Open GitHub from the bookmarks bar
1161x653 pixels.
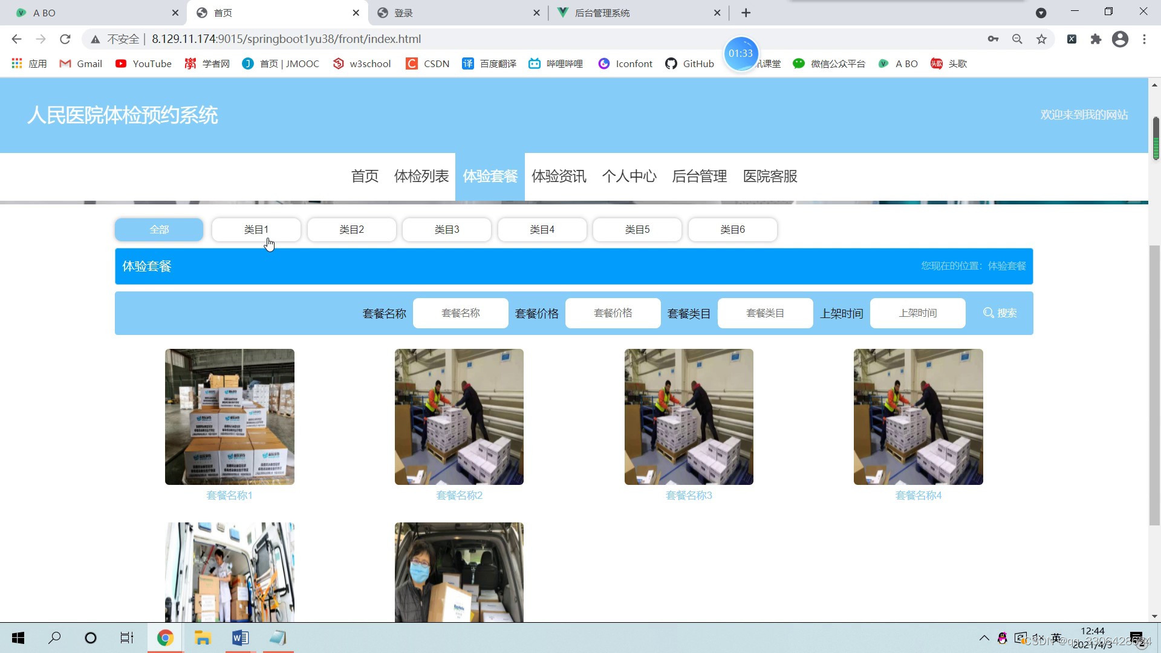(689, 63)
